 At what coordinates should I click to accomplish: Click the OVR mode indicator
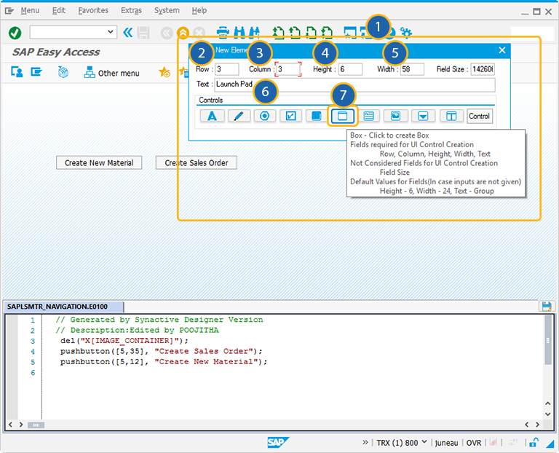(474, 443)
